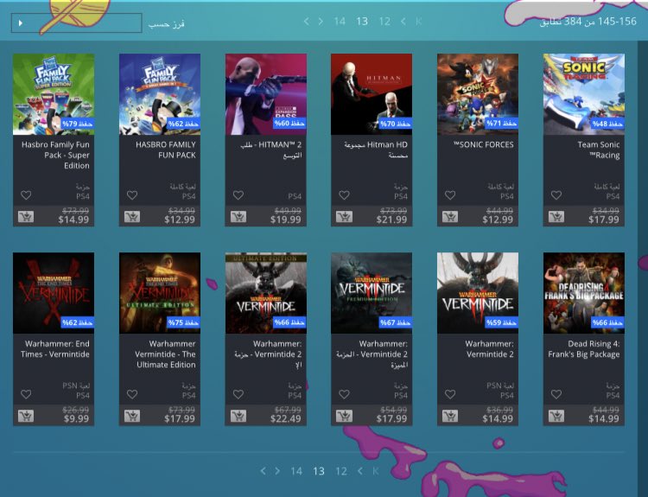The width and height of the screenshot is (648, 497).
Task: Add Vermintide The Ultimate Edition to cart
Action: click(x=132, y=416)
